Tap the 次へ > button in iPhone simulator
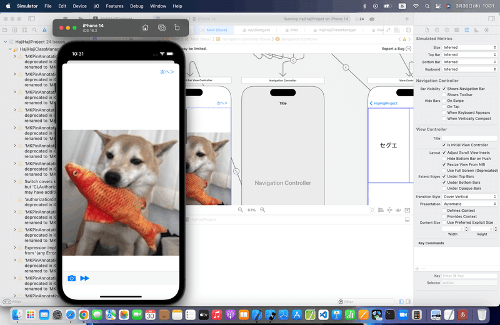 click(x=167, y=72)
